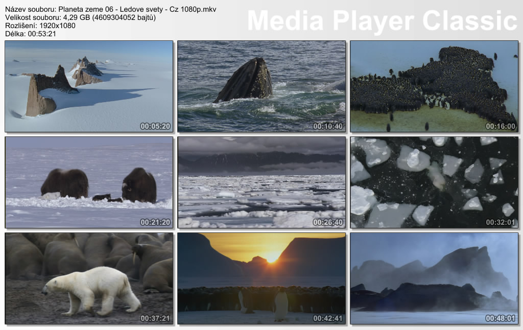Select the sunset over penguins thumbnail
Viewport: 523px width, 330px height.
pyautogui.click(x=261, y=278)
